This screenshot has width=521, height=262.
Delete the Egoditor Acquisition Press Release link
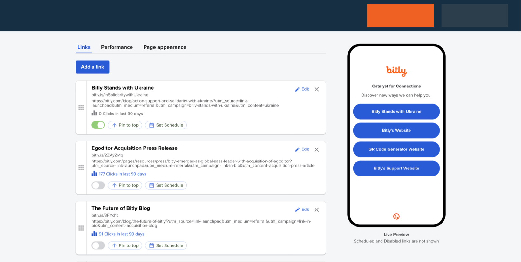click(x=316, y=150)
